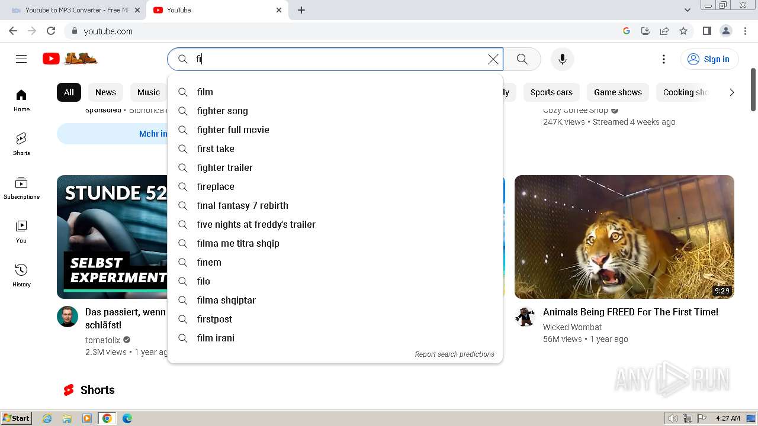Choose suggestion 'film'
The height and width of the screenshot is (426, 758).
[335, 92]
